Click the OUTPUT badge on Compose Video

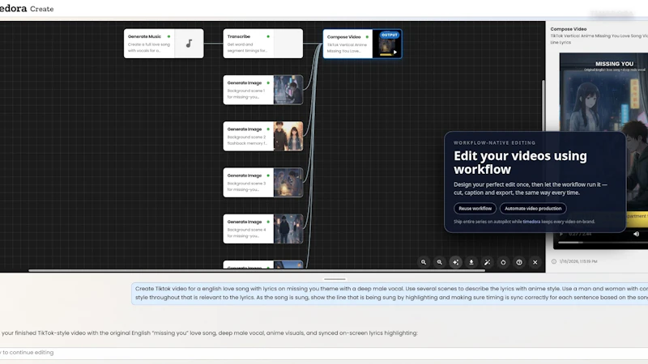pyautogui.click(x=390, y=35)
